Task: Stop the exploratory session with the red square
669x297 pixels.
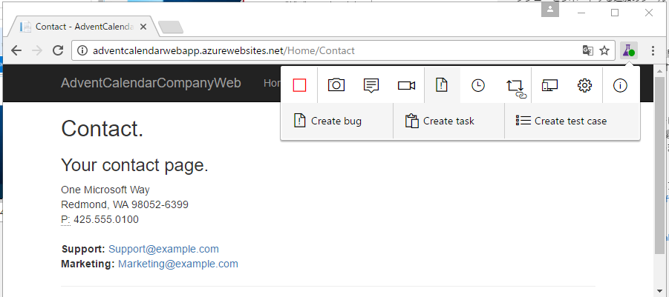Action: point(299,85)
